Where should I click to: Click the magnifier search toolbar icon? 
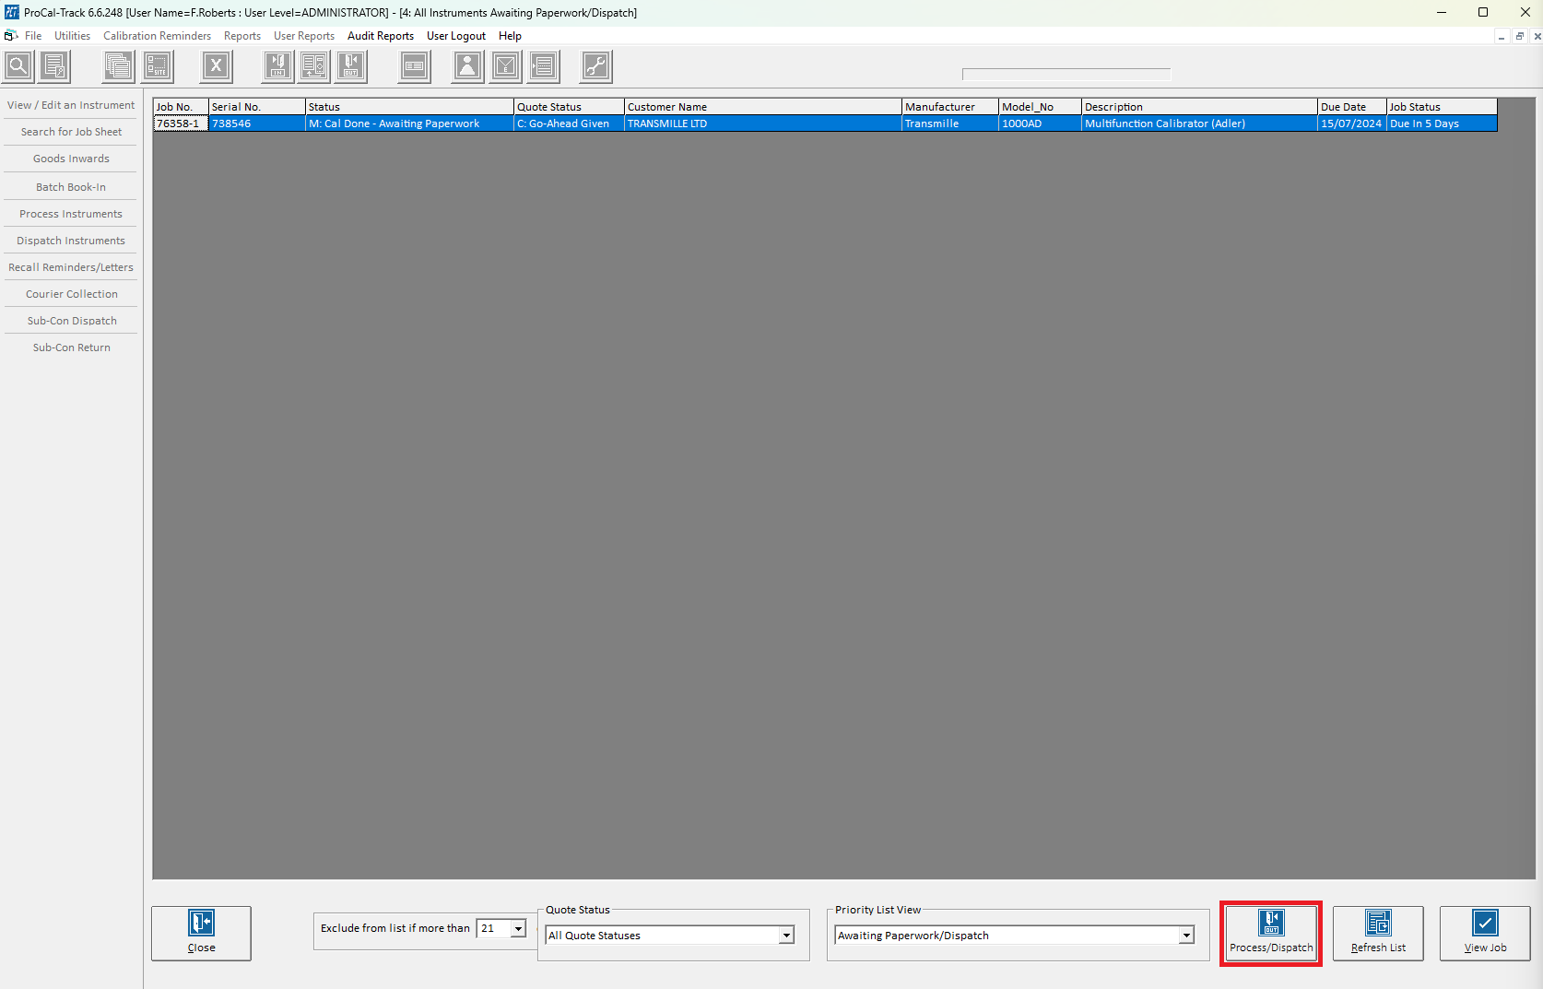[18, 66]
